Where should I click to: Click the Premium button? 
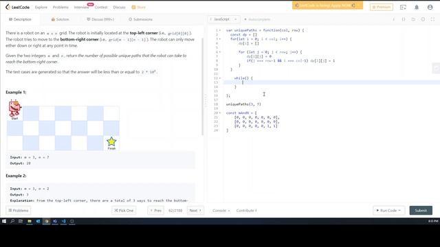[382, 7]
